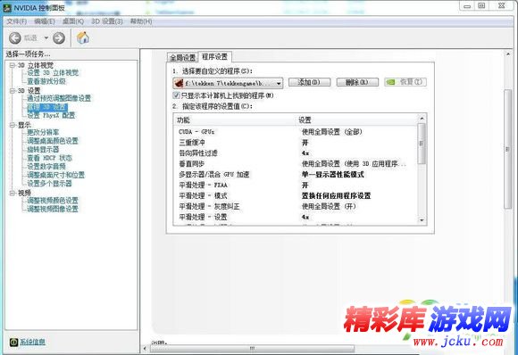Viewport: 518px width, 355px height.
Task: Select 设置多个显示器 in the tree
Action: coord(49,184)
